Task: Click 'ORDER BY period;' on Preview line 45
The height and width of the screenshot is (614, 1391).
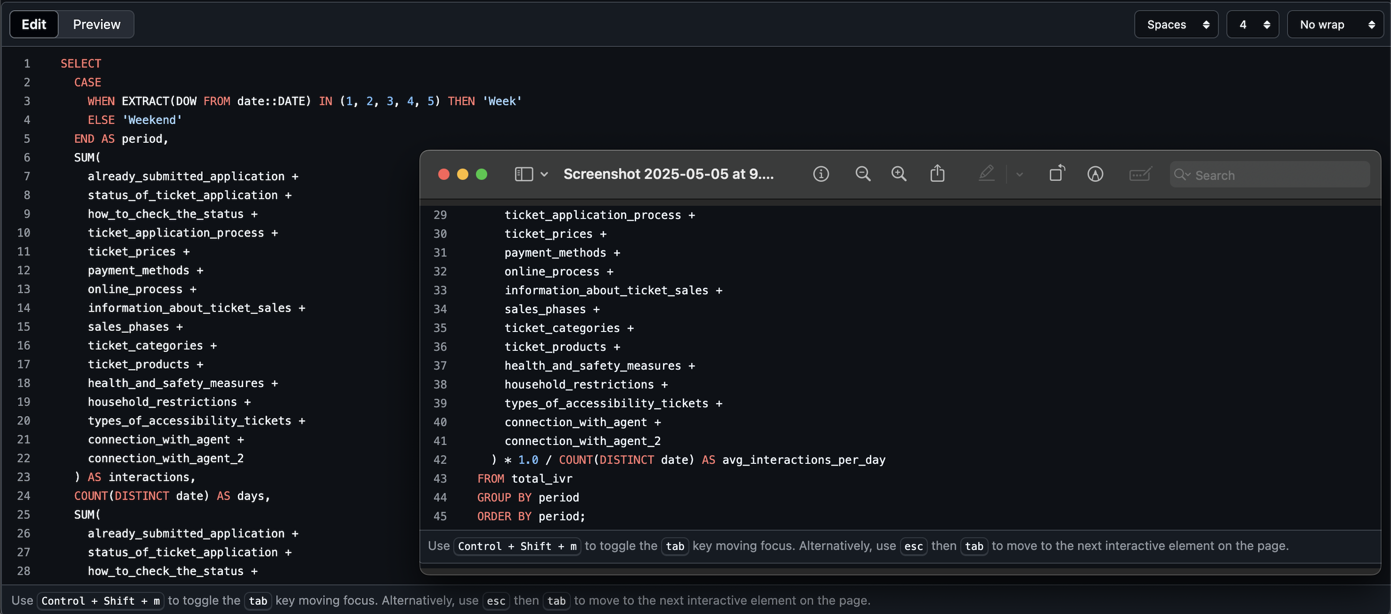Action: point(531,517)
